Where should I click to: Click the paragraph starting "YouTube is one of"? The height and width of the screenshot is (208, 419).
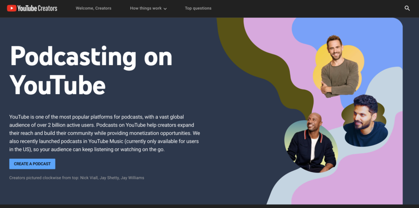[x=105, y=133]
